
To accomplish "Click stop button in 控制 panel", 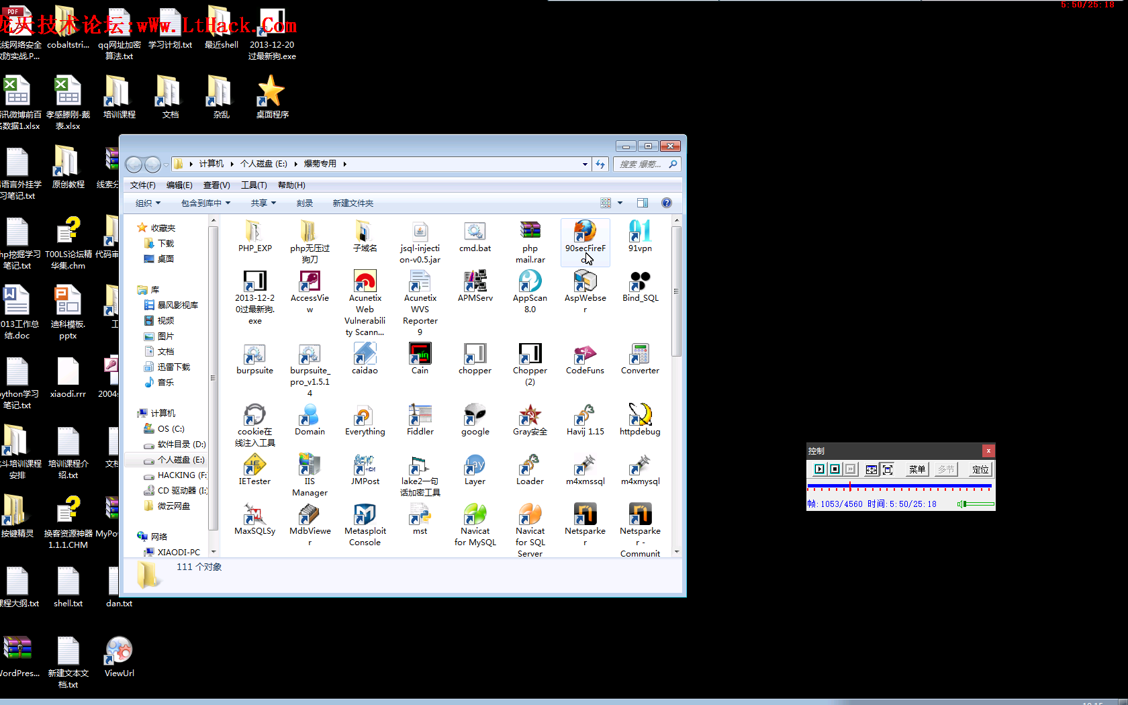I will 835,469.
